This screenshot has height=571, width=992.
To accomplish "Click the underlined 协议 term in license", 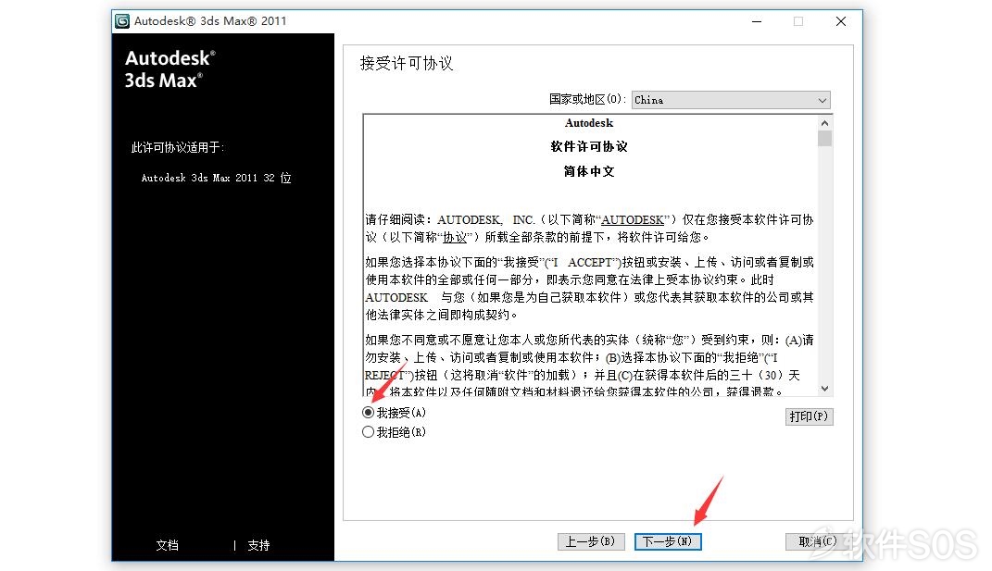I will pyautogui.click(x=455, y=237).
